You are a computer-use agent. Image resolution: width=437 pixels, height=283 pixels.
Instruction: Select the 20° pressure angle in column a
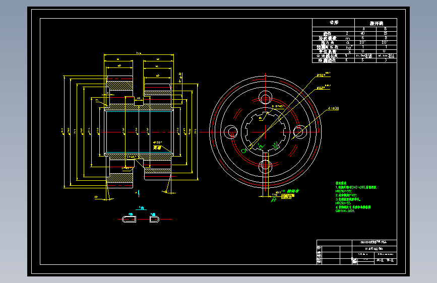coord(362,42)
